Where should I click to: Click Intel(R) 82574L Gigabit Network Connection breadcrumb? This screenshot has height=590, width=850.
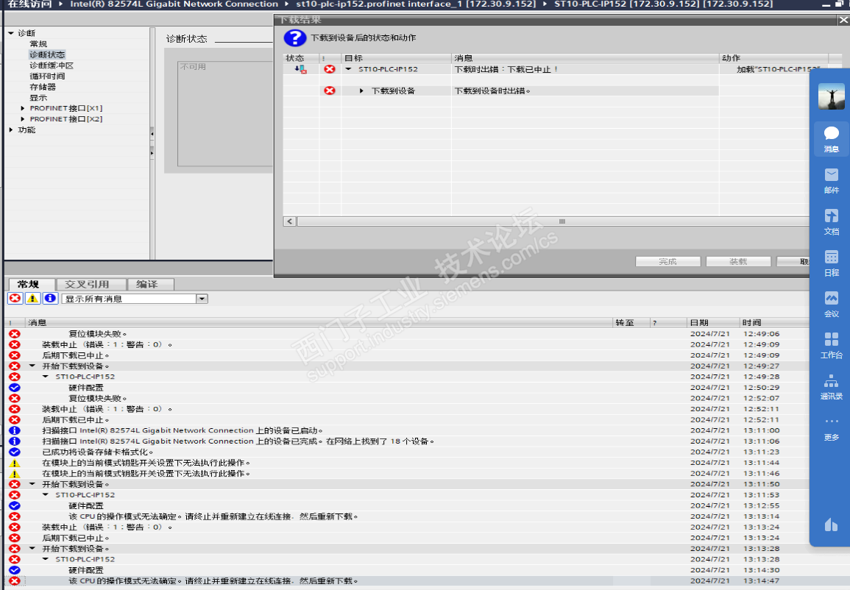click(x=174, y=4)
